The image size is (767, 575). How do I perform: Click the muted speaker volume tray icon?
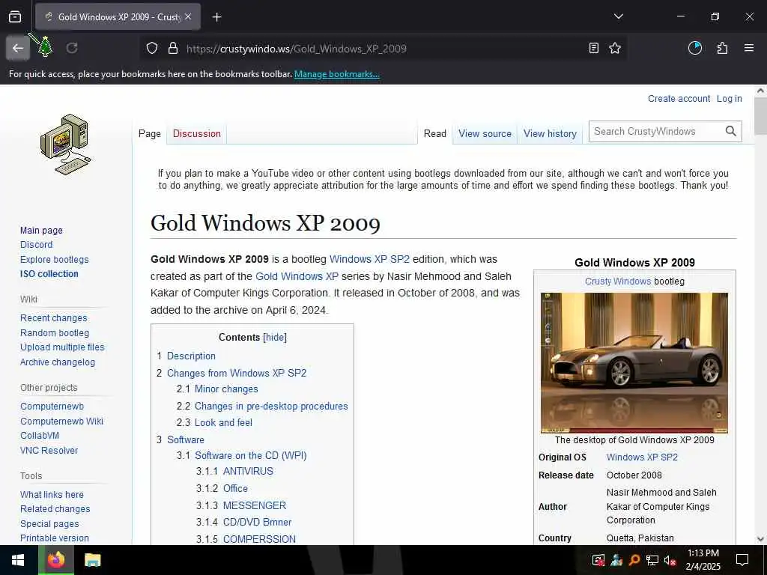670,560
